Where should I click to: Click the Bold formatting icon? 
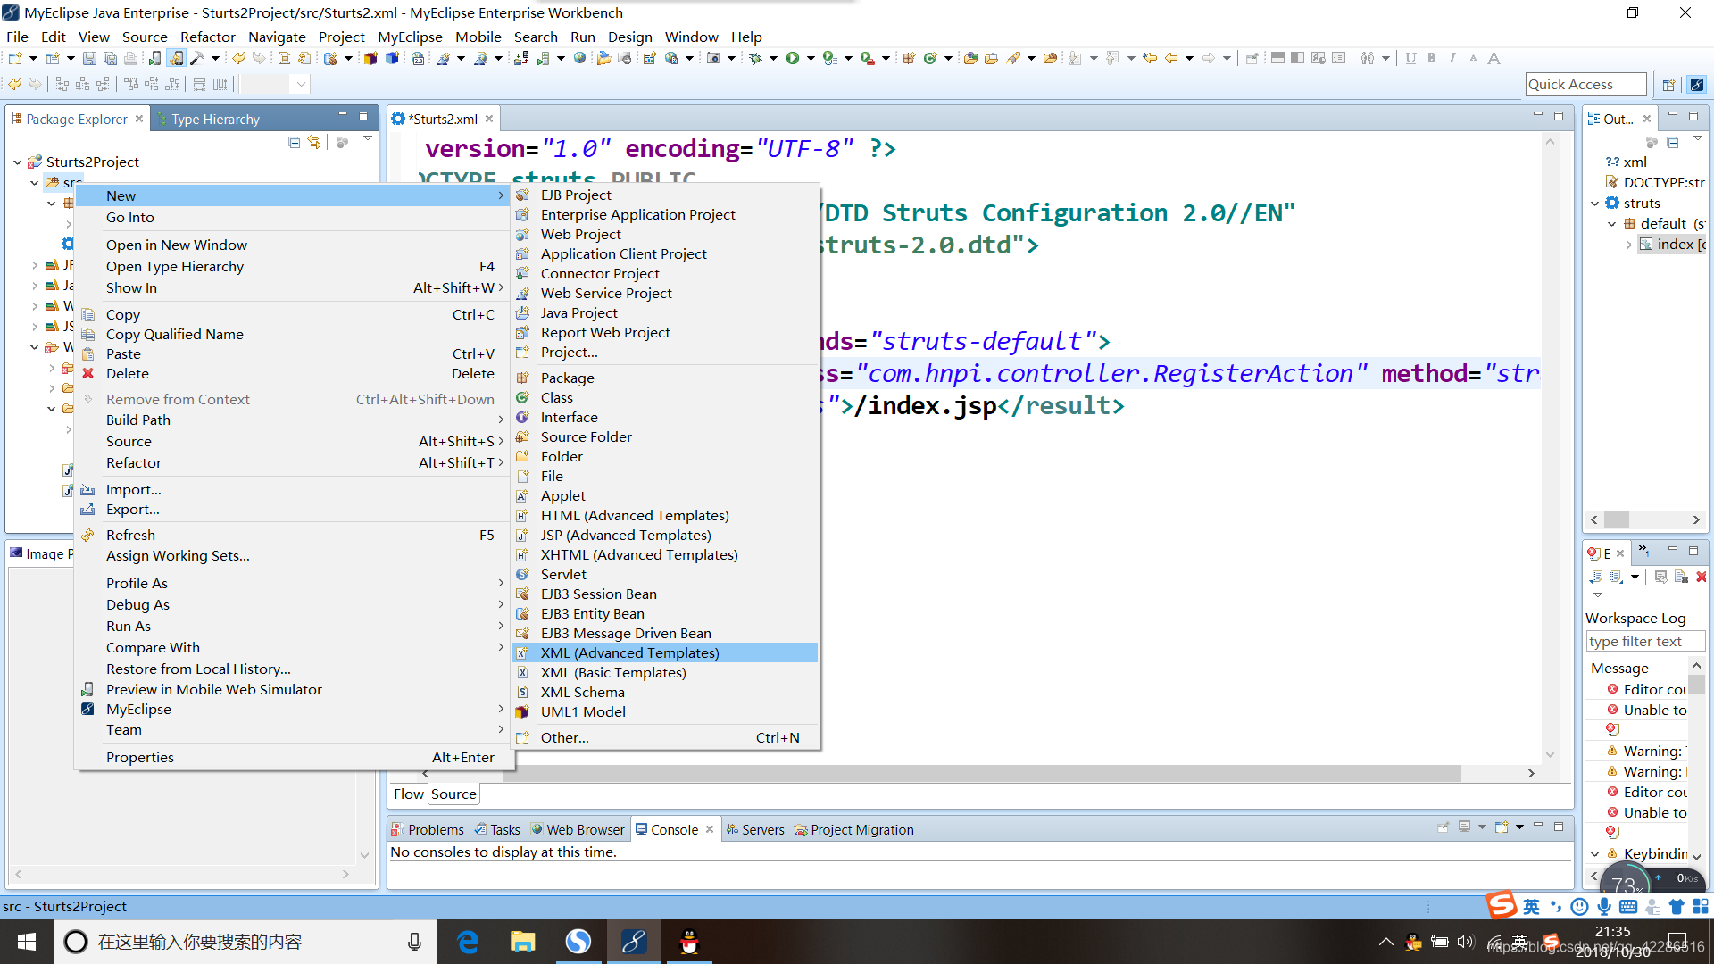pyautogui.click(x=1431, y=59)
